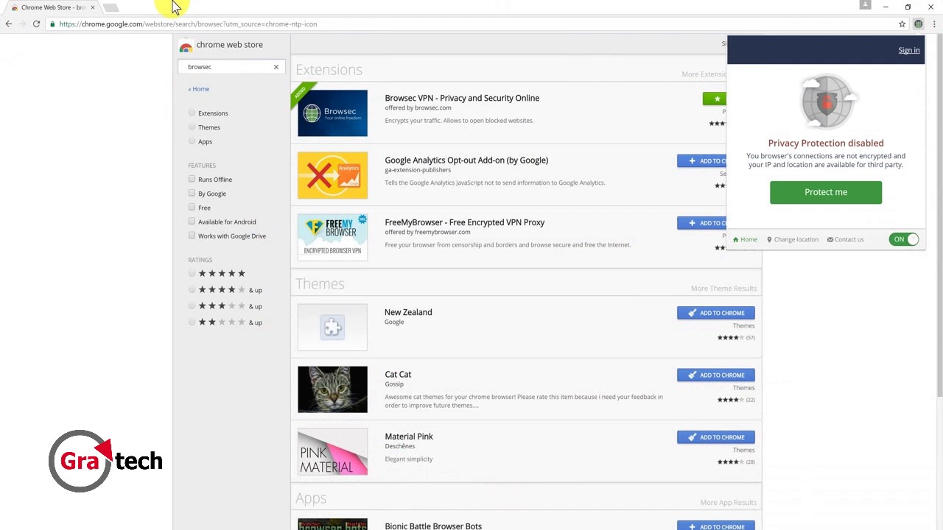Open Browsec VPN title link
The height and width of the screenshot is (530, 943).
pyautogui.click(x=462, y=98)
